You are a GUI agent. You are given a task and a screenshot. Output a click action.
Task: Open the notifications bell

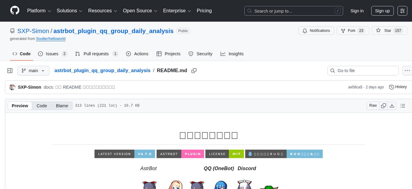click(316, 30)
